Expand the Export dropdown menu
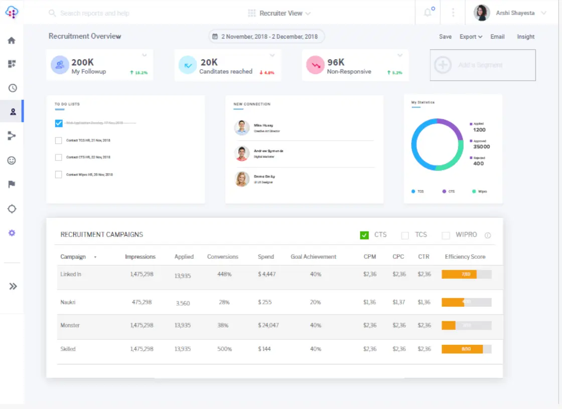This screenshot has height=409, width=562. coord(471,37)
